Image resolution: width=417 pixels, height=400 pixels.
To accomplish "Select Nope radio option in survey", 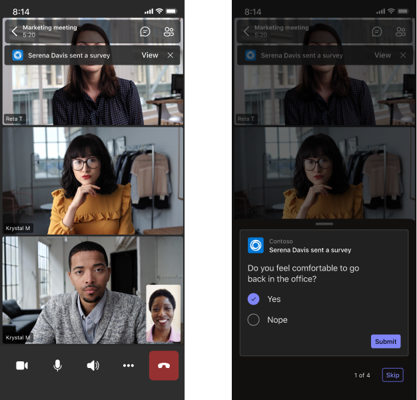I will (x=253, y=319).
